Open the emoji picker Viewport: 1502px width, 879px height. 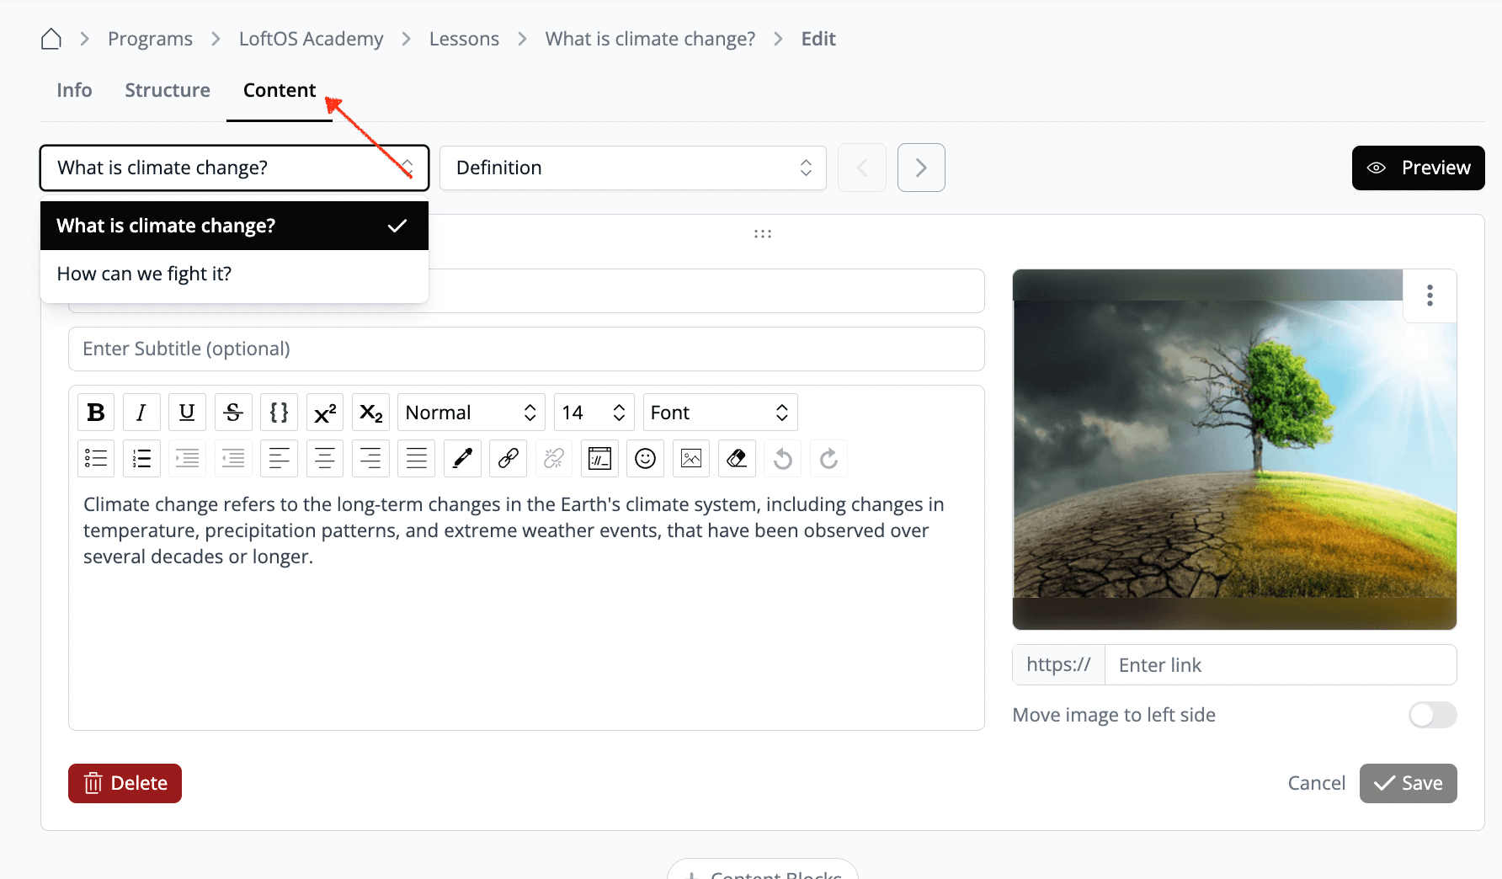645,459
